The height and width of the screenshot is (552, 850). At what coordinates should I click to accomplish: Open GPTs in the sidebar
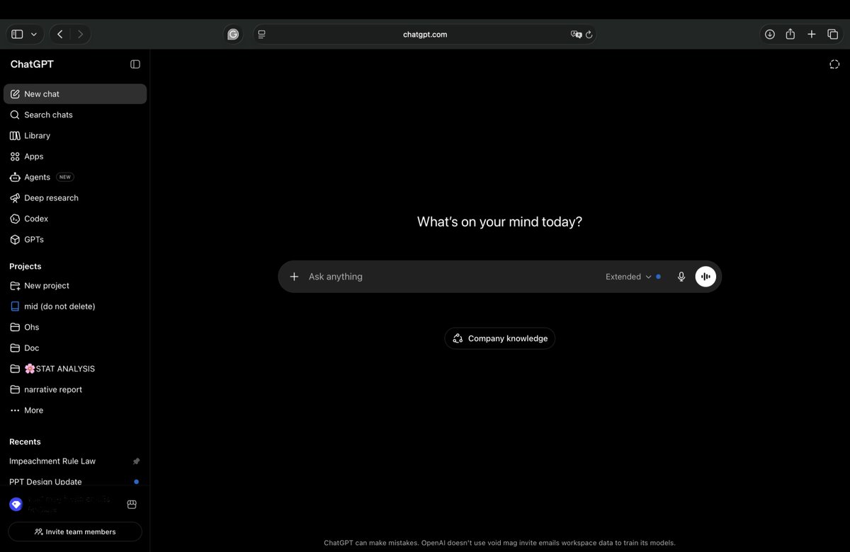pos(75,239)
